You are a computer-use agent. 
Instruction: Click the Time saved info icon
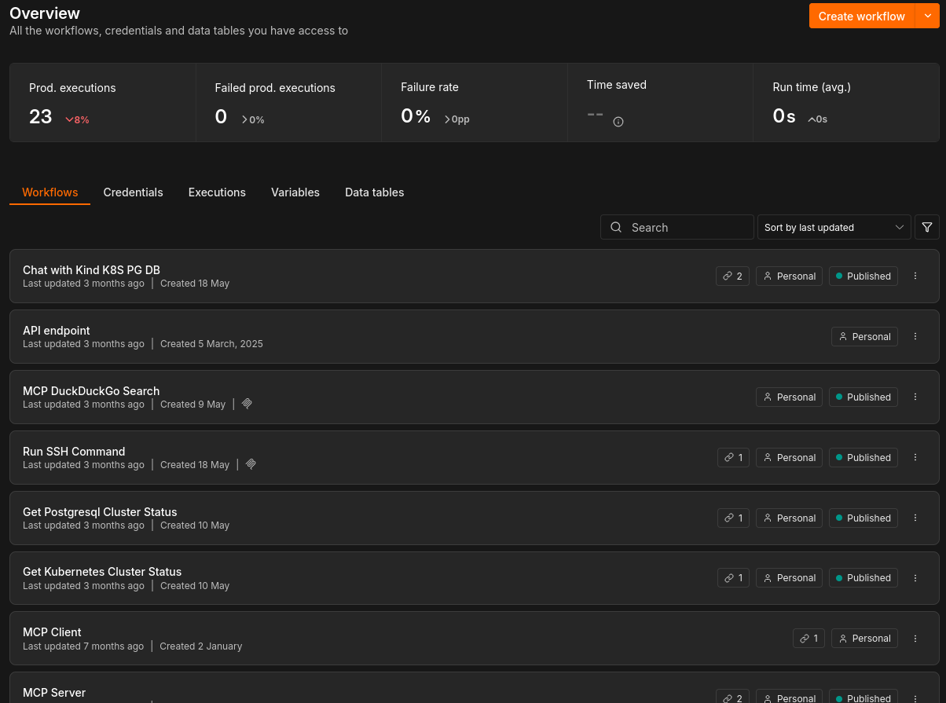[618, 122]
